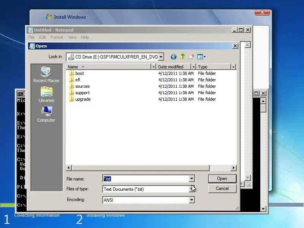Maximize the Notepad window

tap(241, 30)
